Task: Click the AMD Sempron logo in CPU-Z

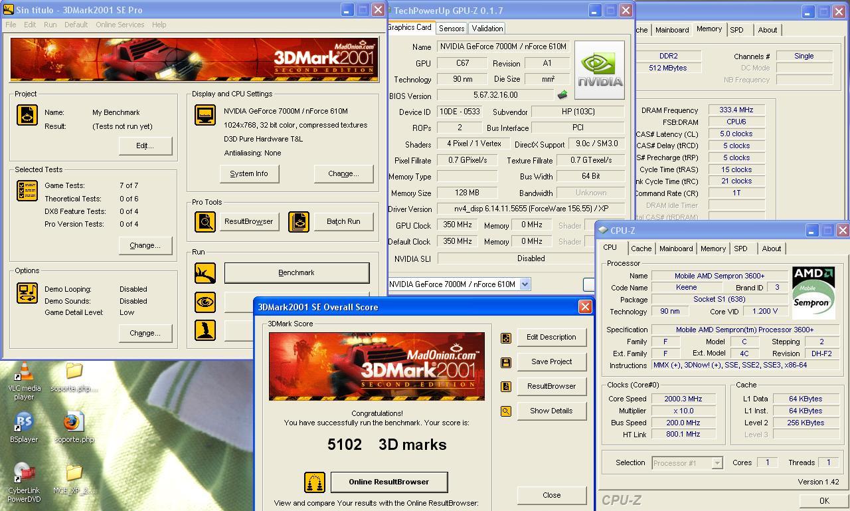Action: pyautogui.click(x=813, y=292)
